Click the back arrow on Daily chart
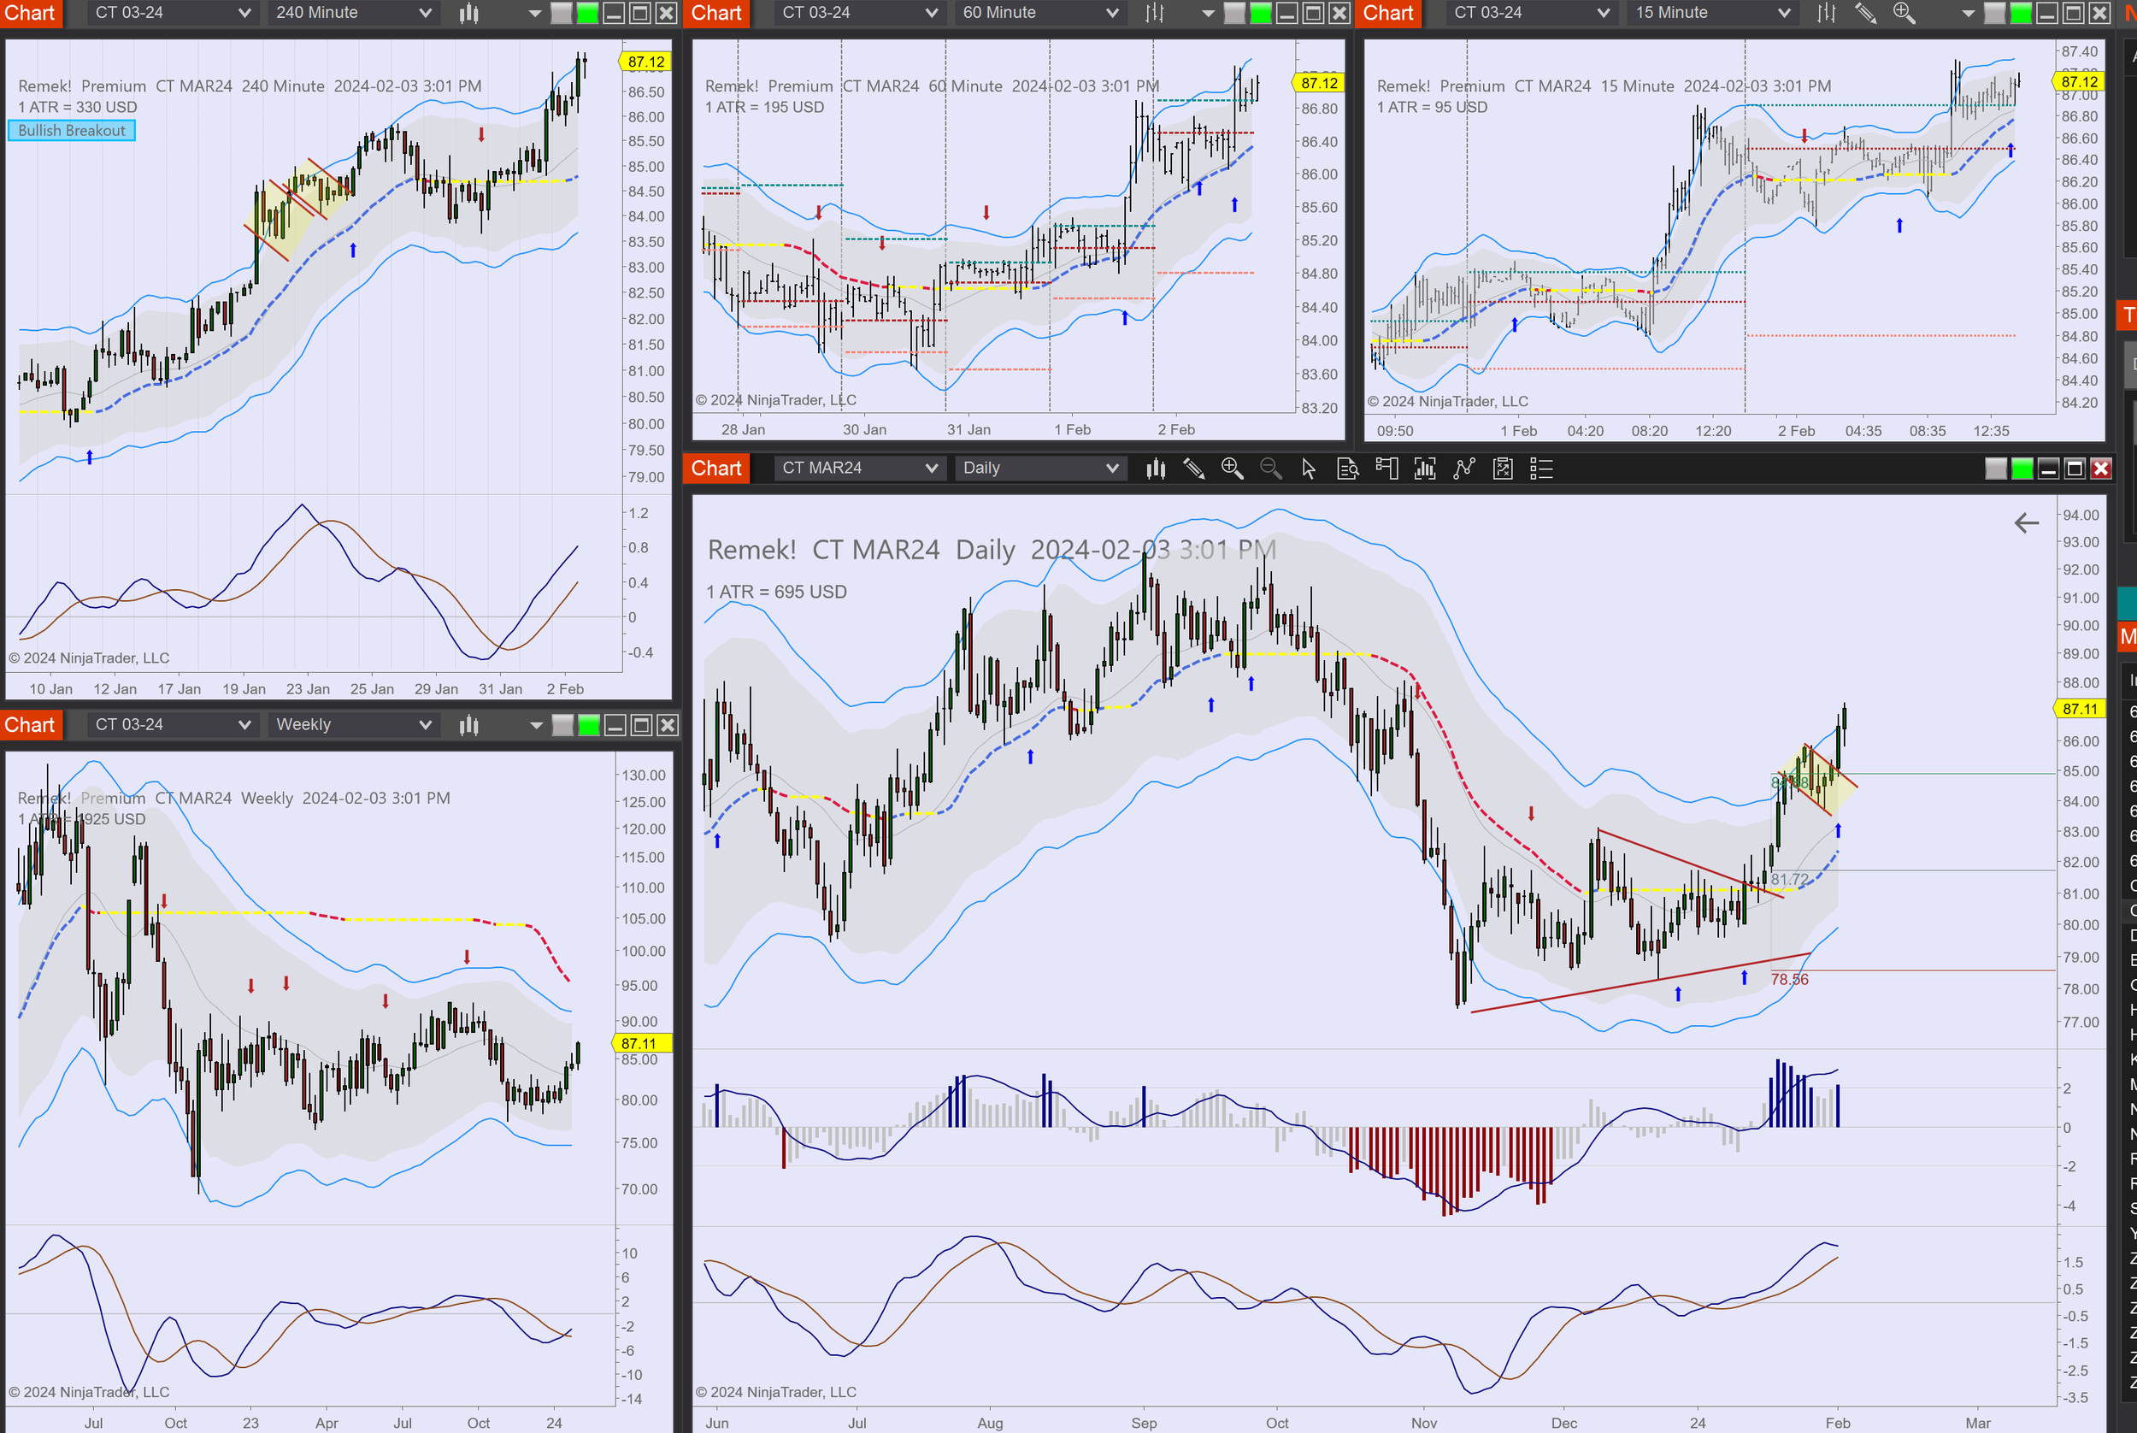2137x1433 pixels. tap(2026, 522)
